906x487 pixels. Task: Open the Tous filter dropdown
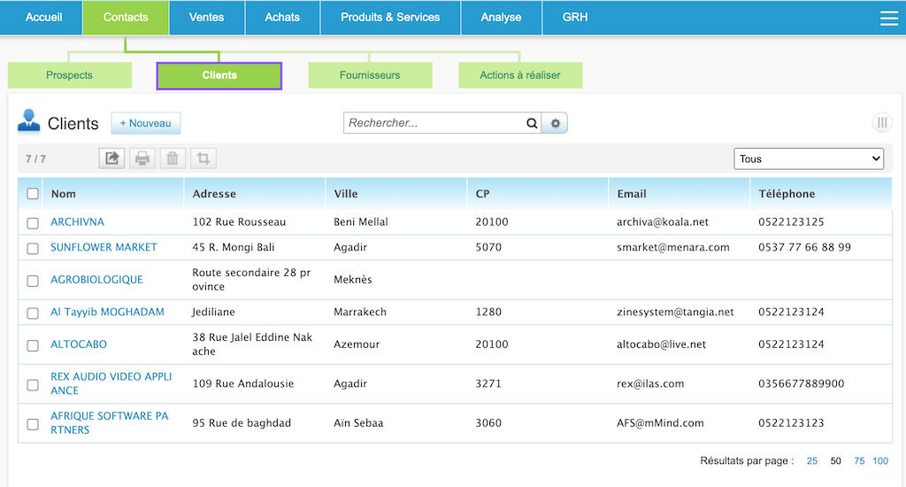point(809,158)
